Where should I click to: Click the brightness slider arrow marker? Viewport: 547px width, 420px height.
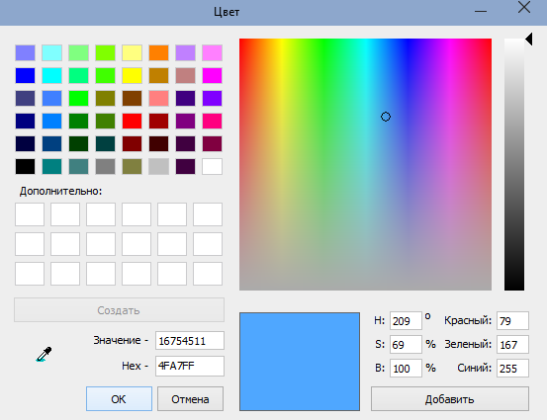pyautogui.click(x=528, y=40)
